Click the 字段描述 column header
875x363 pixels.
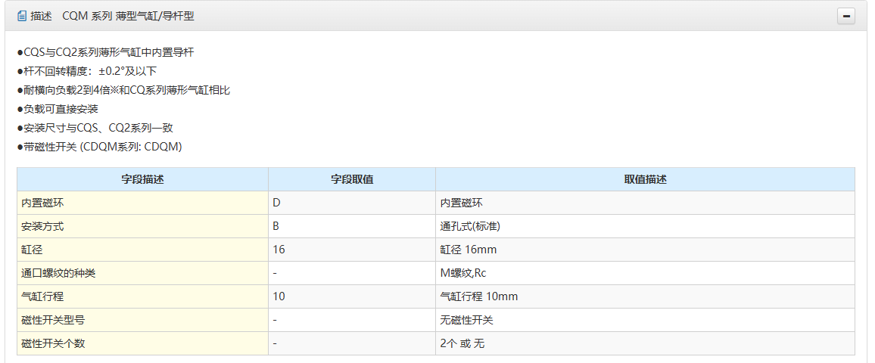click(x=142, y=179)
